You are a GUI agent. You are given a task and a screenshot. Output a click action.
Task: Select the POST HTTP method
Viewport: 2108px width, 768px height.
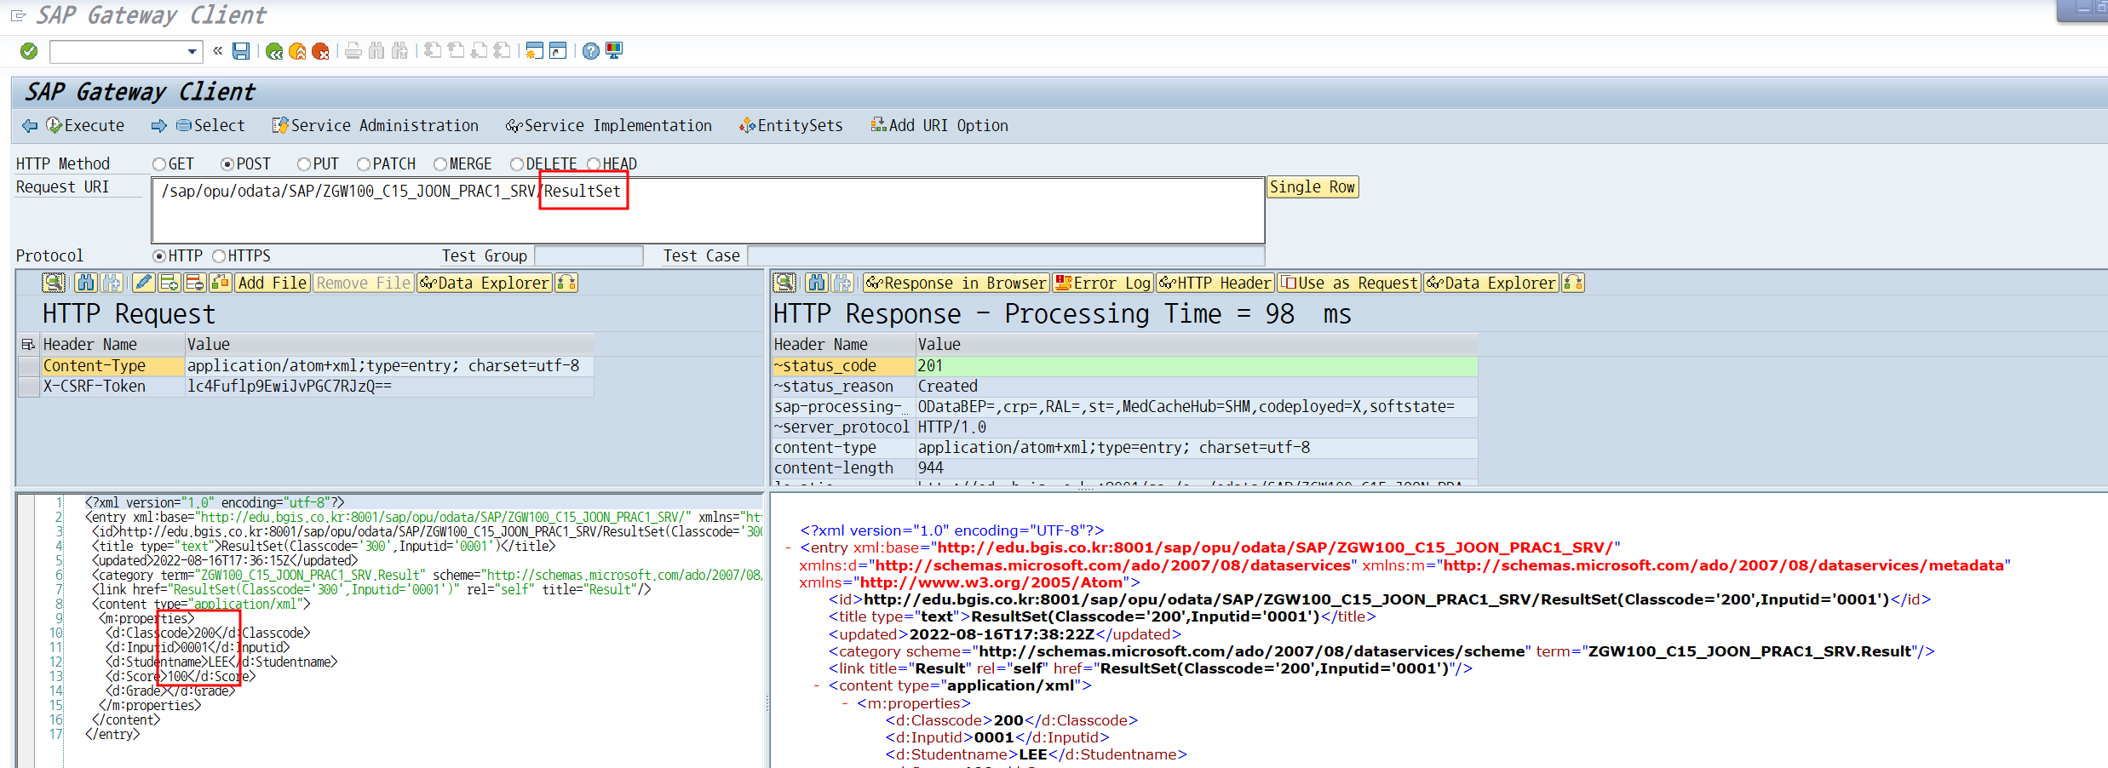(x=227, y=164)
